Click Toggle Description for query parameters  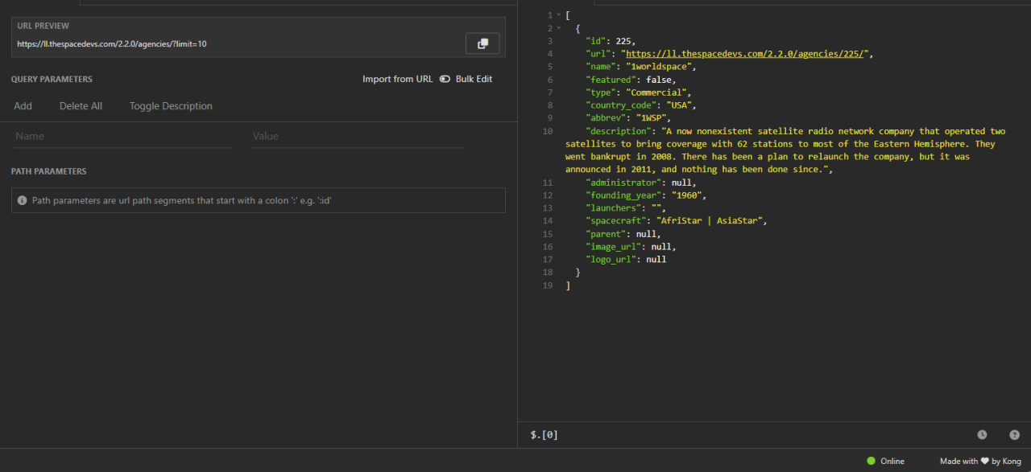pos(171,105)
